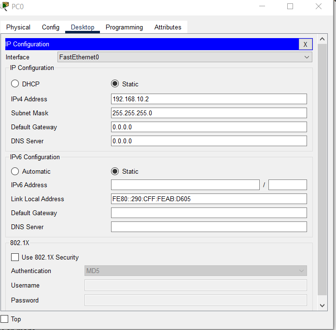Click the Link Local Address field

point(209,199)
